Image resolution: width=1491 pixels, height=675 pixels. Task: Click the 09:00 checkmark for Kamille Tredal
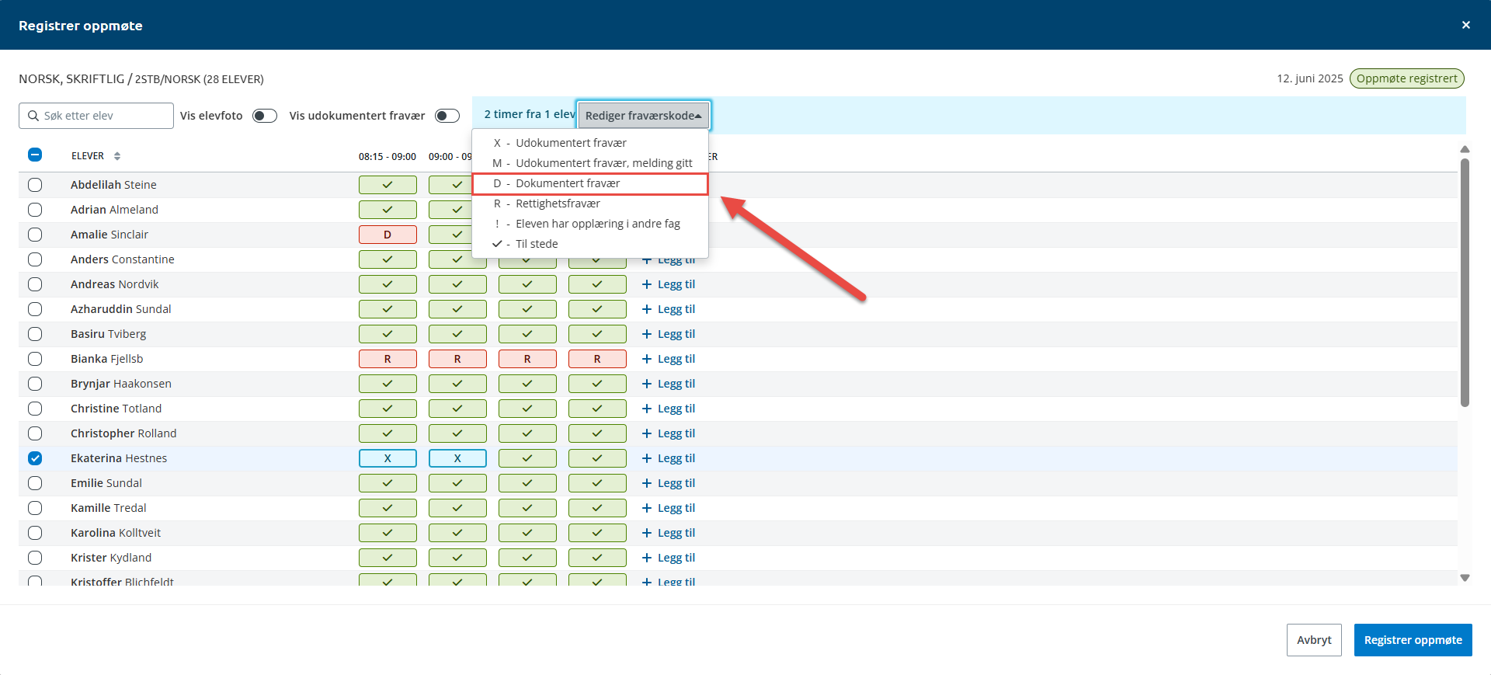(x=457, y=508)
